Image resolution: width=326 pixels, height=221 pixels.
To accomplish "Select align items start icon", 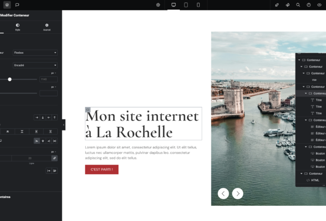I will pyautogui.click(x=37, y=141).
